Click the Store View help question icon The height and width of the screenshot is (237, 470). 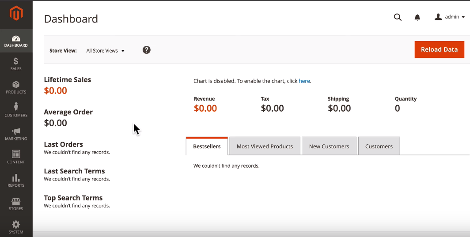147,50
